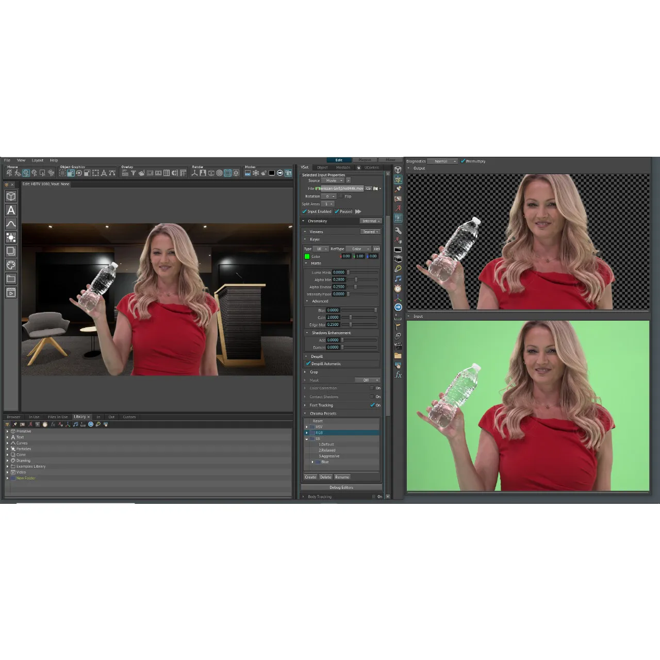Open the Chromakey Internal dropdown
Screen dimensions: 660x660
(371, 221)
